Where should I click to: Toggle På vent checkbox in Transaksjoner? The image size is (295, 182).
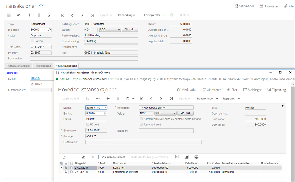pos(32,41)
